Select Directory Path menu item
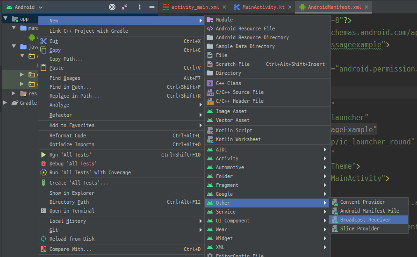Screen dimensions: 417x257 tap(121, 202)
